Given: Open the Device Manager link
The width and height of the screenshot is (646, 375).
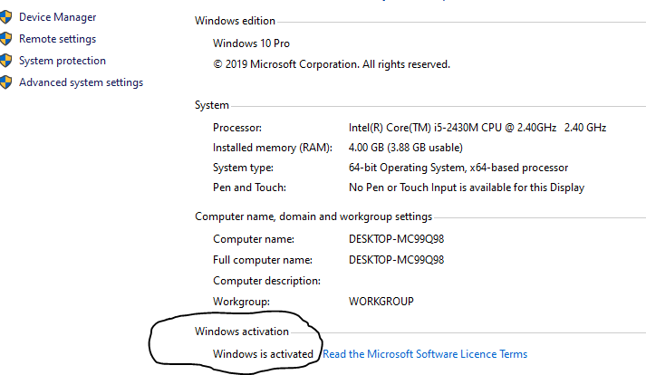Looking at the screenshot, I should 58,17.
